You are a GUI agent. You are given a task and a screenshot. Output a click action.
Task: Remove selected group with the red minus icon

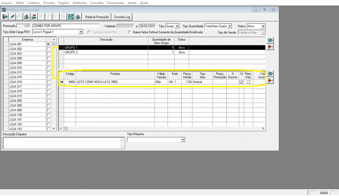click(270, 47)
